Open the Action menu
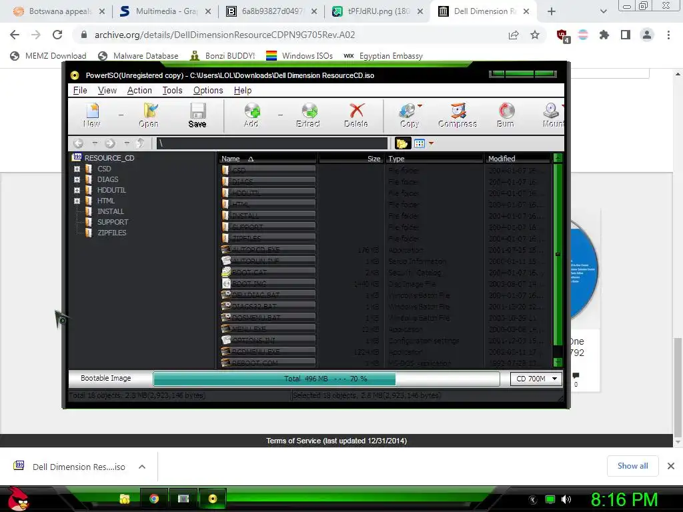Image resolution: width=683 pixels, height=512 pixels. coord(139,90)
